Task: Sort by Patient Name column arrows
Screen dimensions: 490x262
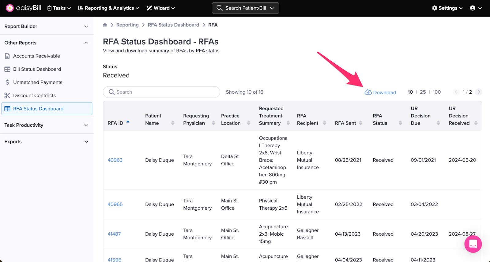Action: (173, 123)
